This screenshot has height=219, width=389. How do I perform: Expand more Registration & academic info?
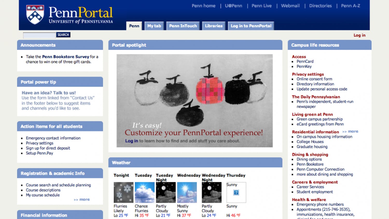coord(82,200)
